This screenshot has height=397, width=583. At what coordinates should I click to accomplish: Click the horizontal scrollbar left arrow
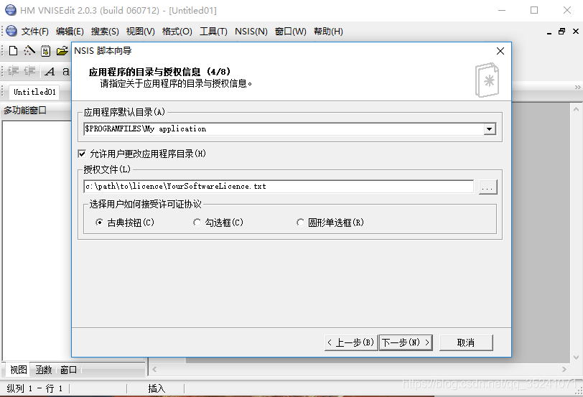coord(154,369)
